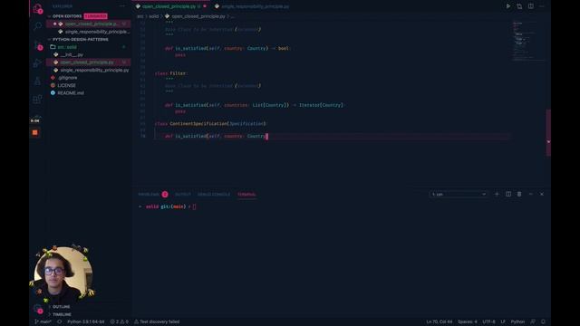The image size is (580, 326).
Task: Click the code minimap overview
Action: point(528,41)
